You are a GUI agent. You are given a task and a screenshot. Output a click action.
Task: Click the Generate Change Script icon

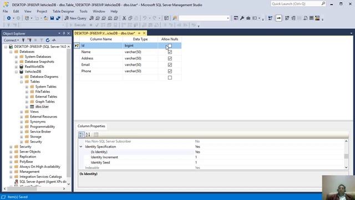pyautogui.click(x=270, y=18)
